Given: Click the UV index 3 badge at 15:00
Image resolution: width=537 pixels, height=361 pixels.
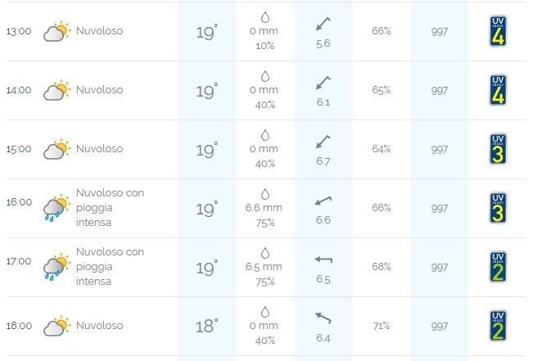Looking at the screenshot, I should [497, 149].
